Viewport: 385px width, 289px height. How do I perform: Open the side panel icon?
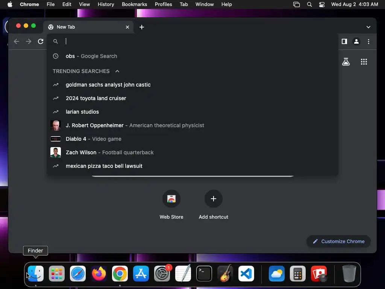(x=344, y=41)
